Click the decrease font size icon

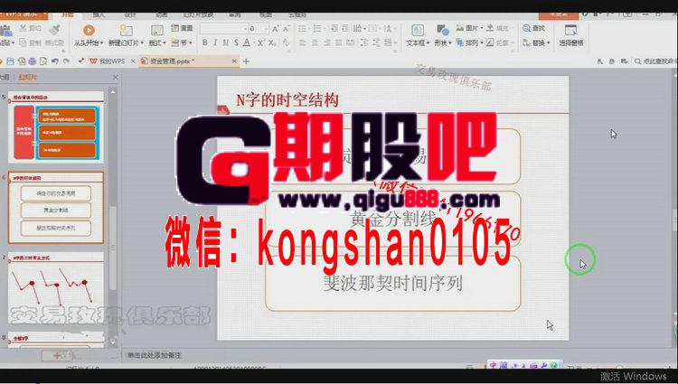pyautogui.click(x=286, y=29)
